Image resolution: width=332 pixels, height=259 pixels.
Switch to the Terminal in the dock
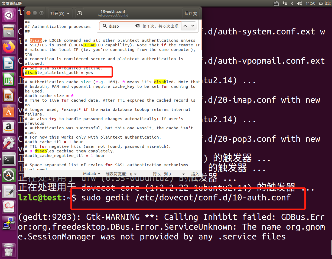9,159
